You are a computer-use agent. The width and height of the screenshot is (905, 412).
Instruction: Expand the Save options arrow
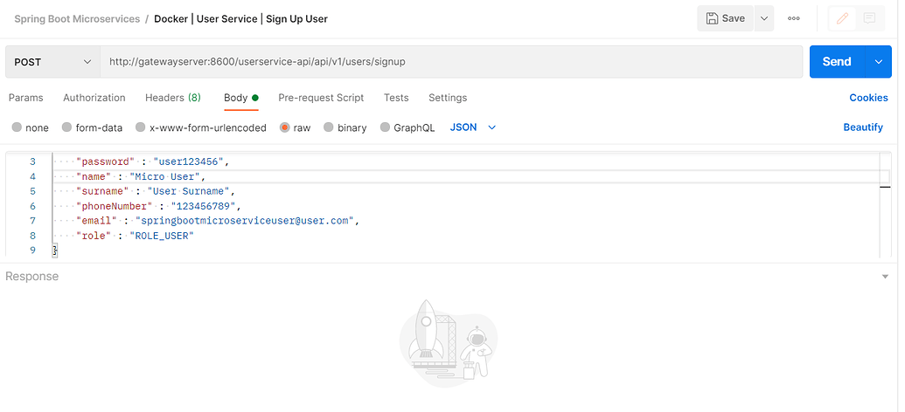(x=764, y=18)
